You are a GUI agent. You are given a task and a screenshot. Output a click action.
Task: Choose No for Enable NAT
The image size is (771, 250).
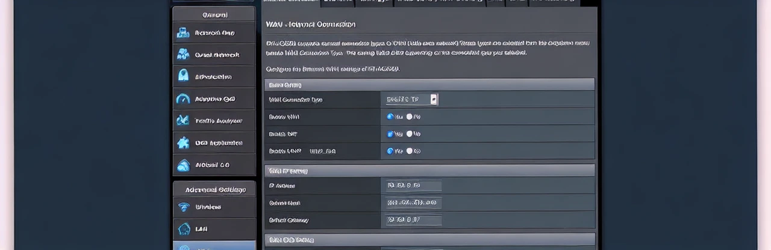(x=410, y=134)
